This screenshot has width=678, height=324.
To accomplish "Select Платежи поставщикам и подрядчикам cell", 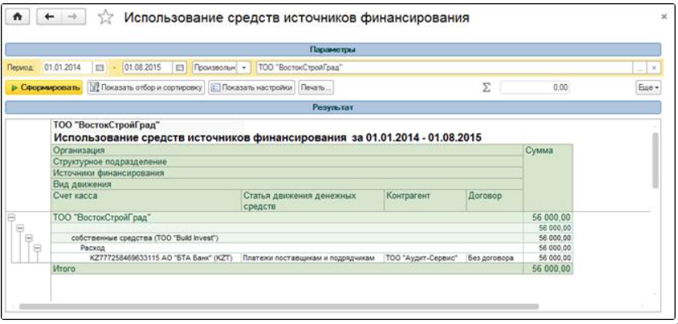I will coord(313,258).
